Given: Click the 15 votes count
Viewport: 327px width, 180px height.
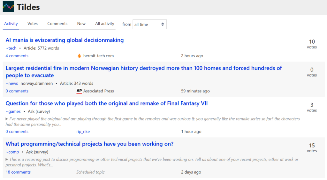Looking at the screenshot, I should (x=312, y=148).
